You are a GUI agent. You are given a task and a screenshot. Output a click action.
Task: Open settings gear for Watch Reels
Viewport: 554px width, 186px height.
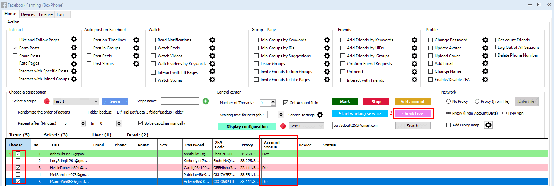pos(212,48)
